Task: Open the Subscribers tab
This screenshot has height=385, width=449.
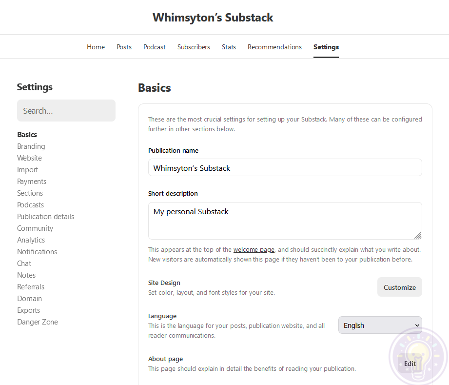Action: pyautogui.click(x=194, y=47)
